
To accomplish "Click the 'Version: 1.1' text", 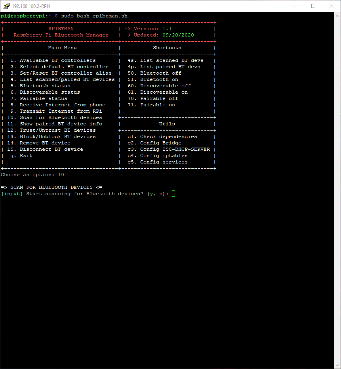I will 152,29.
